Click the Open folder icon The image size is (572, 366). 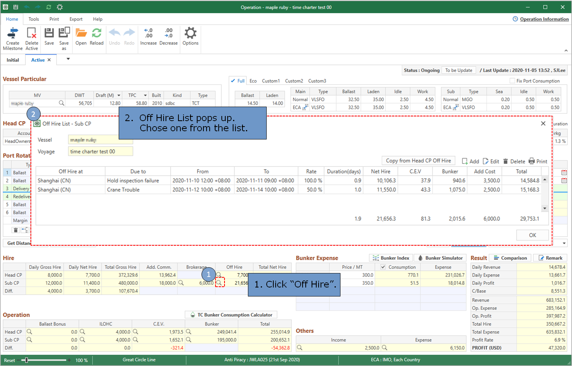81,34
